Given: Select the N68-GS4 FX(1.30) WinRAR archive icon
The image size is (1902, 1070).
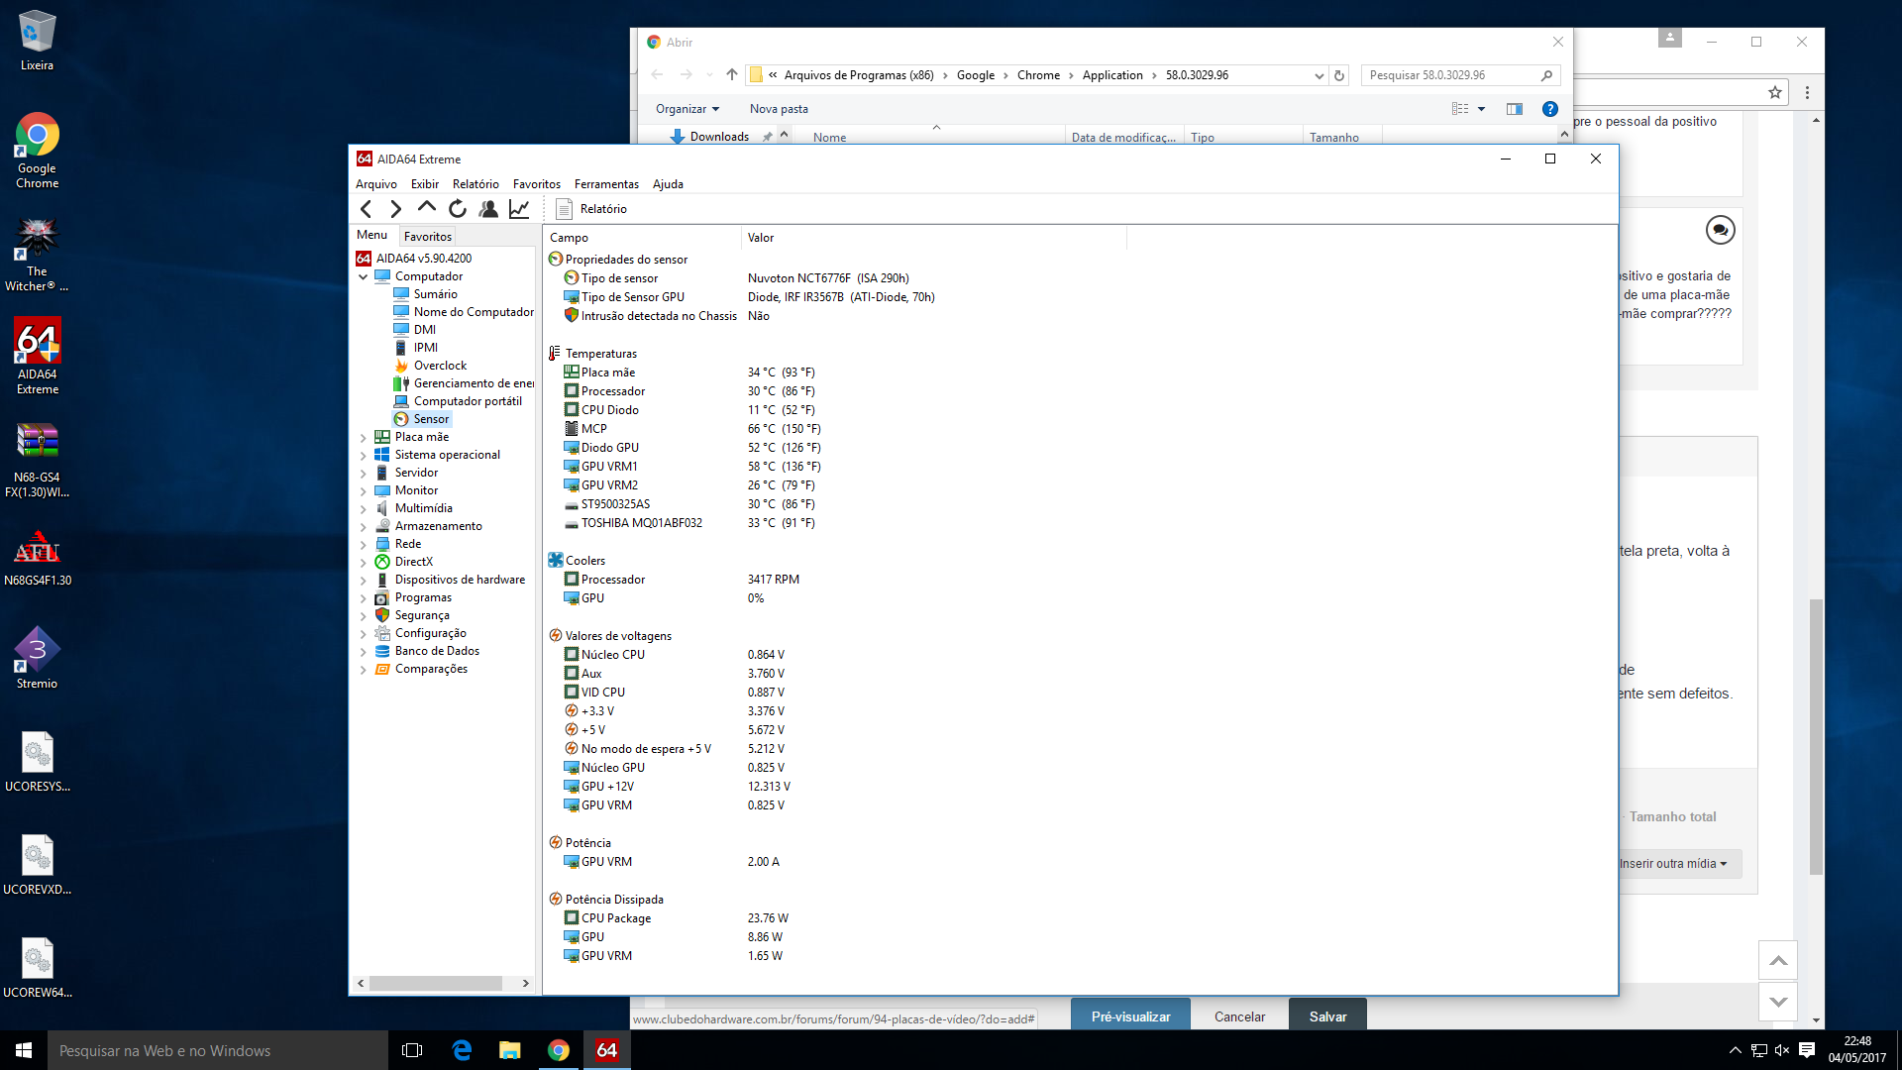Looking at the screenshot, I should point(37,460).
